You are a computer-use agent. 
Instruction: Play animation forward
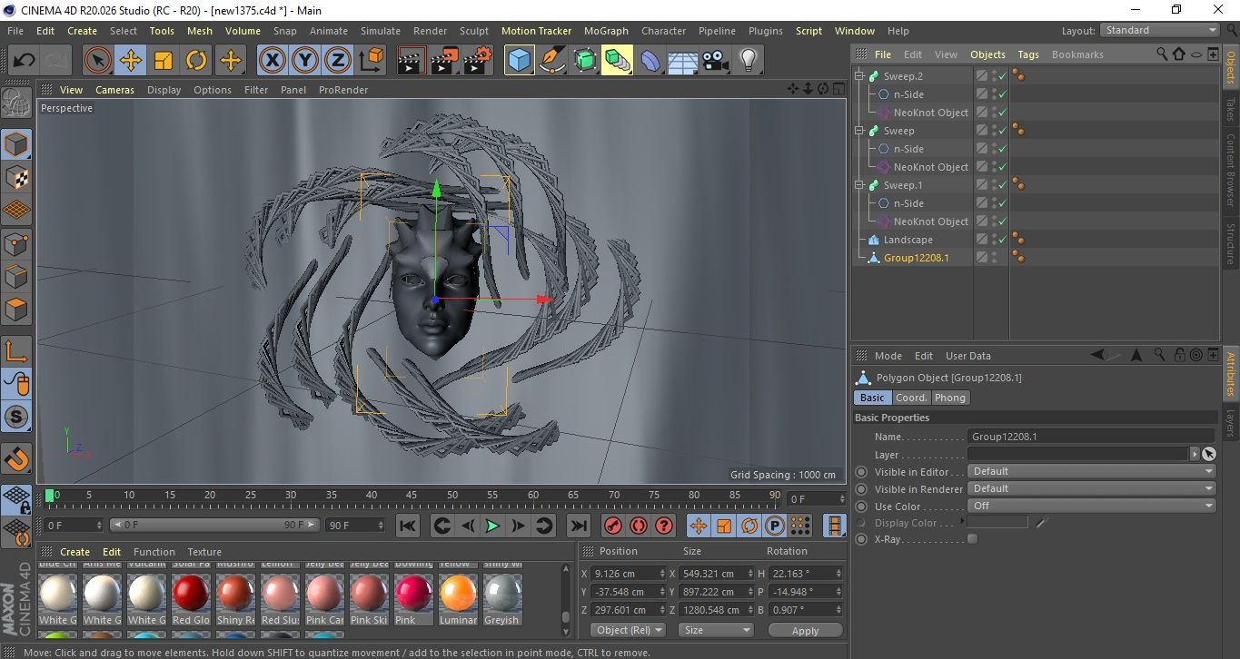pyautogui.click(x=492, y=526)
